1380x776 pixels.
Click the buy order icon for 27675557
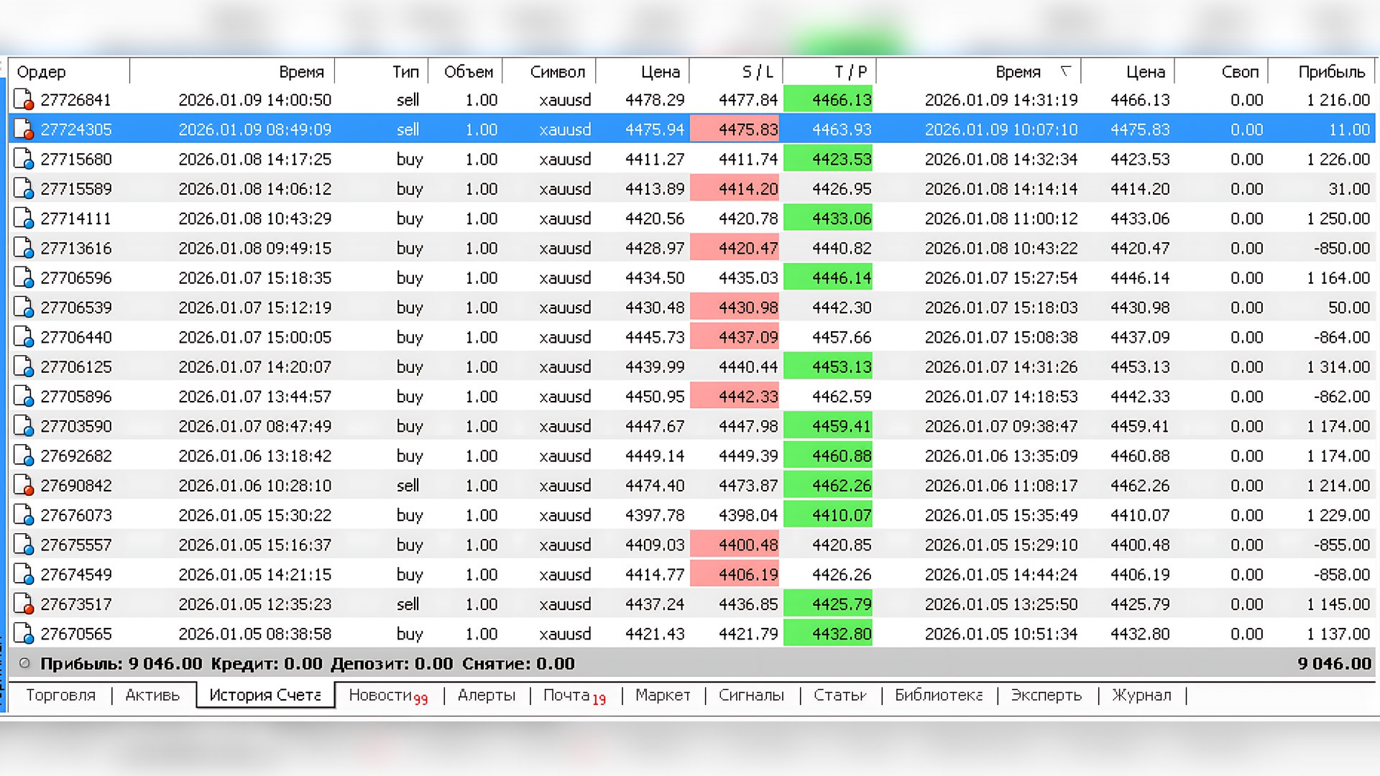tap(24, 545)
